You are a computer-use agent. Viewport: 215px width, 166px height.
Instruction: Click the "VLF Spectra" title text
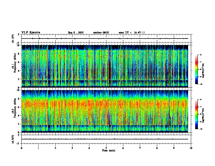[31, 33]
